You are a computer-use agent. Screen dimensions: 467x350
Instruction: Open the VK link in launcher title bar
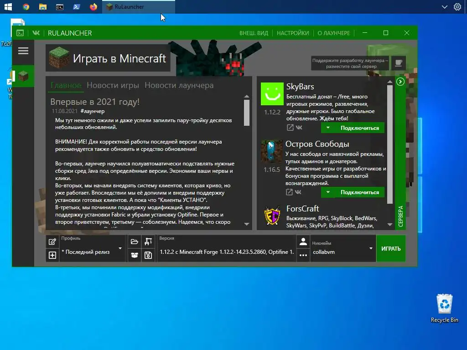tap(36, 33)
